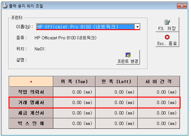Click the 왼쪽 (Left) column header

pos(116,82)
